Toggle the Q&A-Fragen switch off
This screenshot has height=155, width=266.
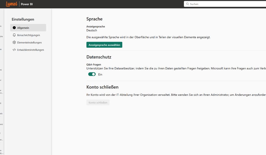[92, 74]
